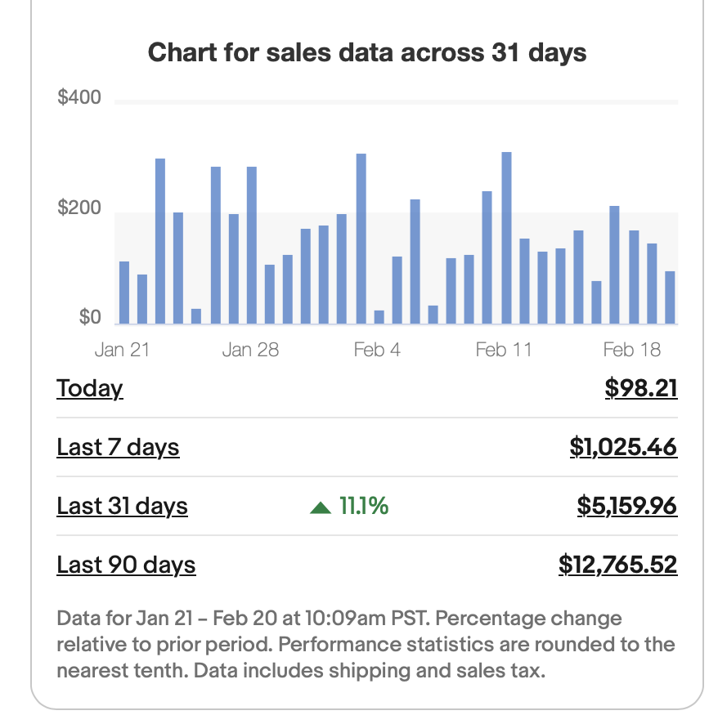Click the tall bar above Feb 11 label
Screen dimensions: 718x724
(x=506, y=237)
